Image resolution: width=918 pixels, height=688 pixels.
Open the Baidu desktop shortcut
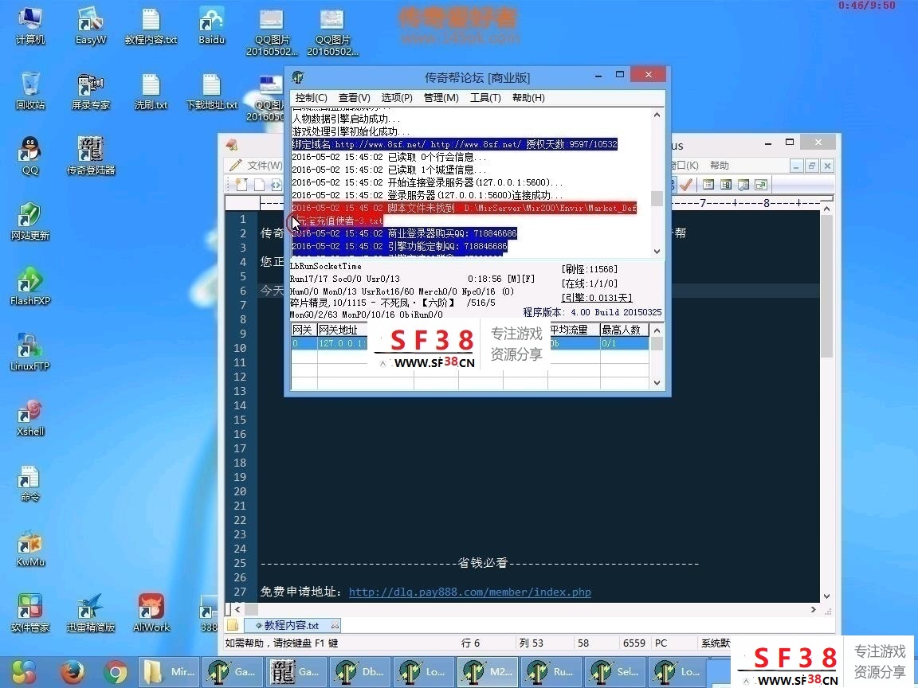(x=211, y=25)
